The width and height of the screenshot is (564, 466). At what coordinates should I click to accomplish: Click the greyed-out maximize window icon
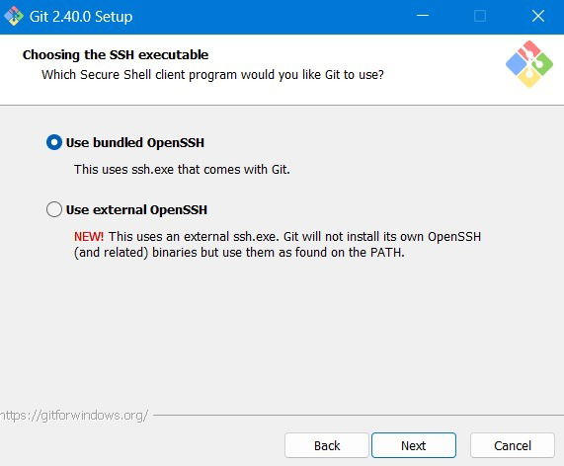(480, 16)
